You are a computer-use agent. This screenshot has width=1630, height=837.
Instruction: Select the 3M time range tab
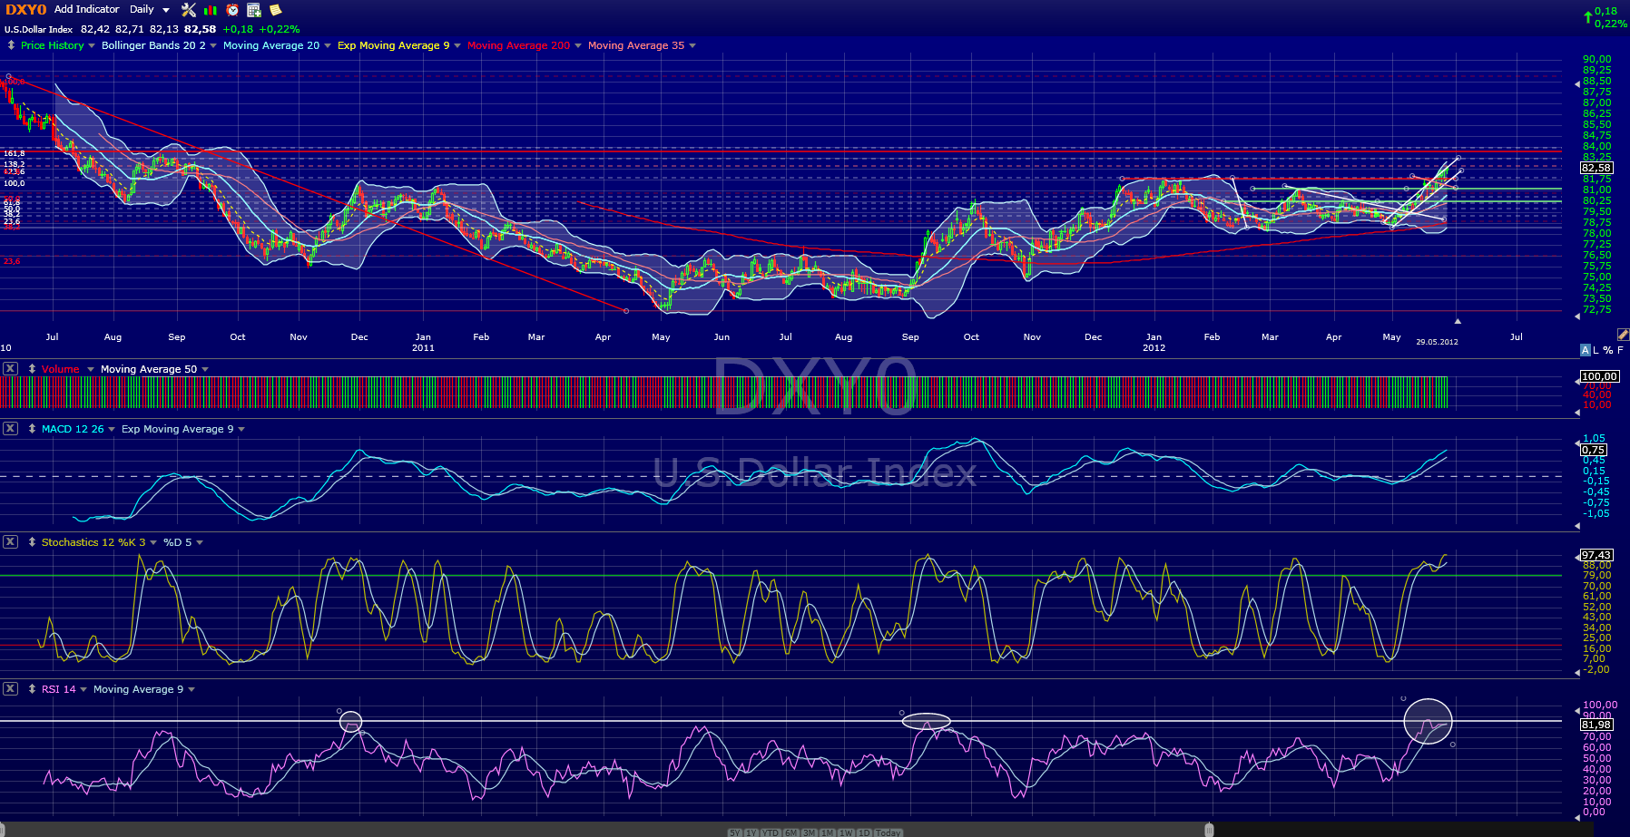point(810,832)
